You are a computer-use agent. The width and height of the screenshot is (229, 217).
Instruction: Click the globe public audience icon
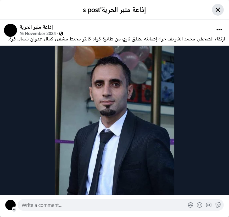coord(61,34)
